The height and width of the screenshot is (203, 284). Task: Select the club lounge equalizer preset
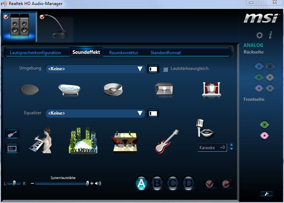[x=125, y=142]
